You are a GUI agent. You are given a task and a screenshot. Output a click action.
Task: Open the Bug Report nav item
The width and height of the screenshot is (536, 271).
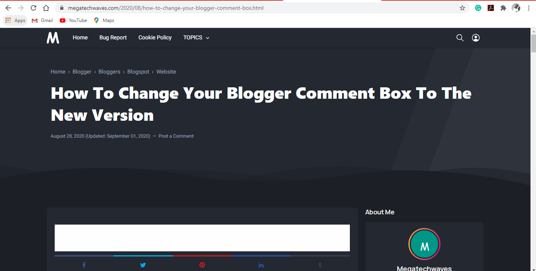coord(113,38)
